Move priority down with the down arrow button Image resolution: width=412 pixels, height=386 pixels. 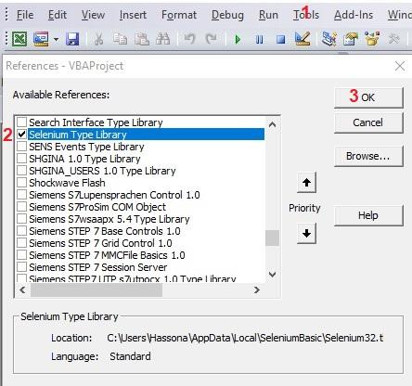point(306,233)
